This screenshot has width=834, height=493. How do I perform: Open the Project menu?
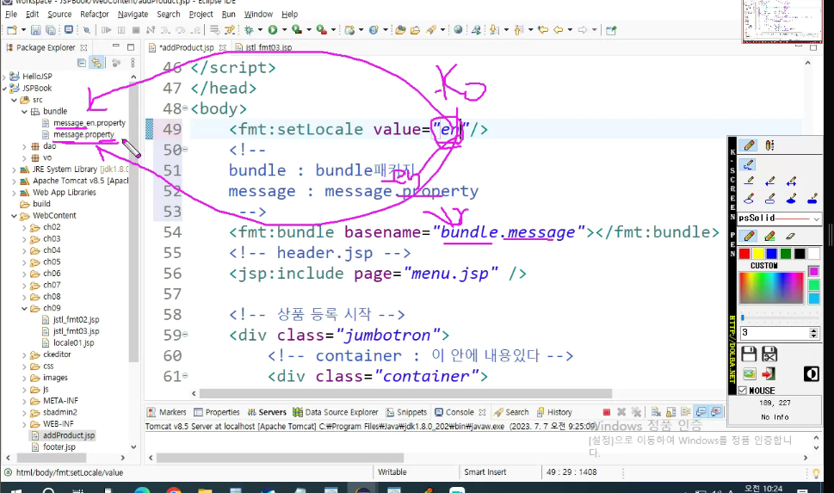point(201,15)
